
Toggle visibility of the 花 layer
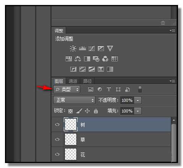coord(57,154)
